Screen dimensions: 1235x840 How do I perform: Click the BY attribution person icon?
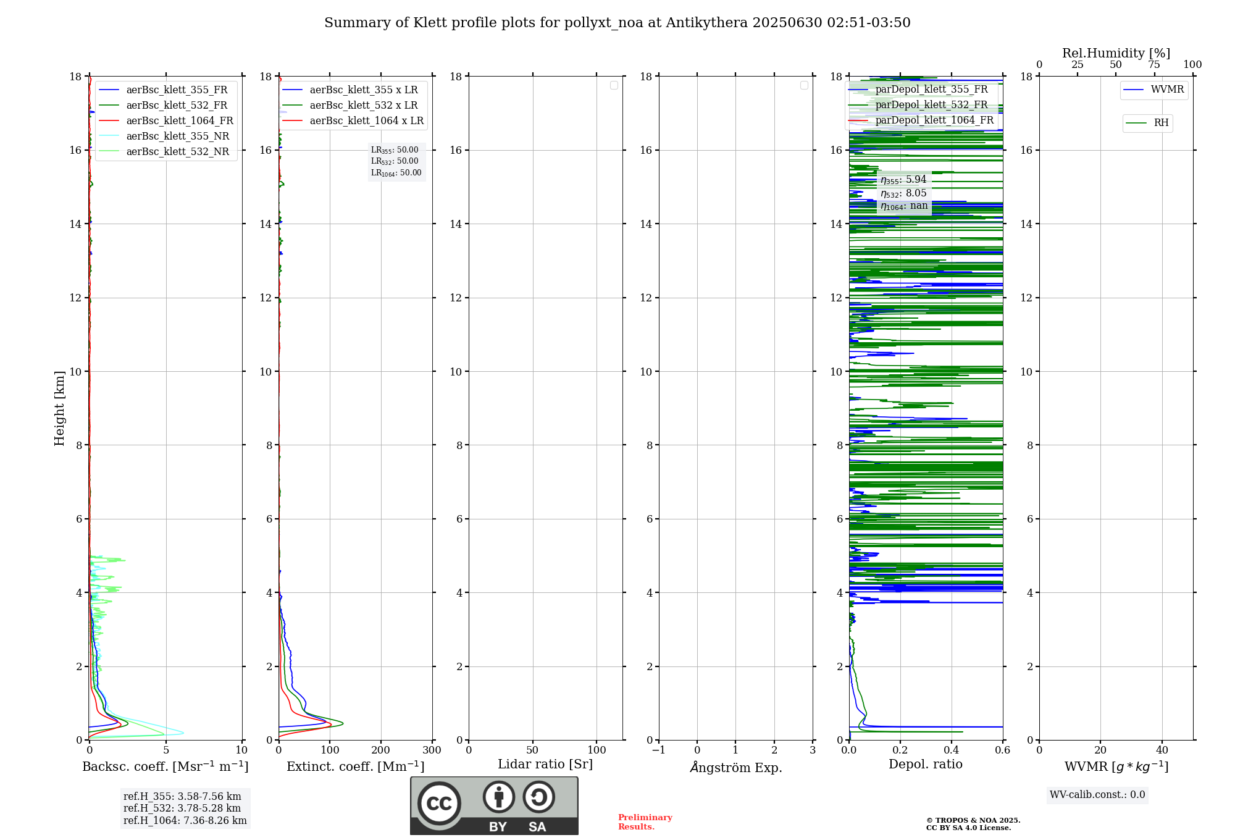point(499,797)
